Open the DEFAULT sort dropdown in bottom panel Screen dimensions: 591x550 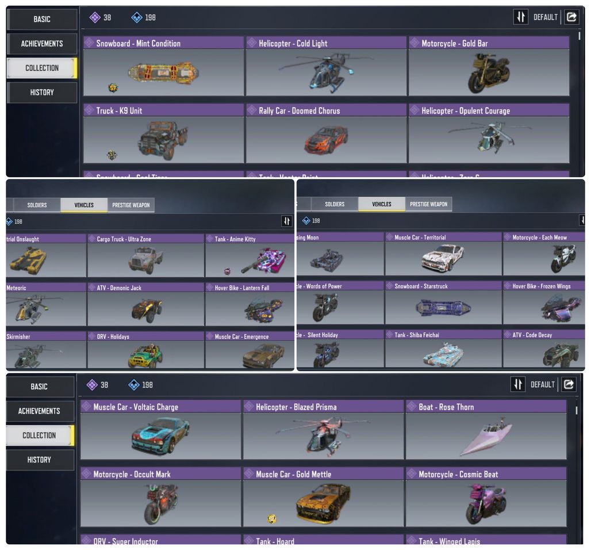pos(542,385)
